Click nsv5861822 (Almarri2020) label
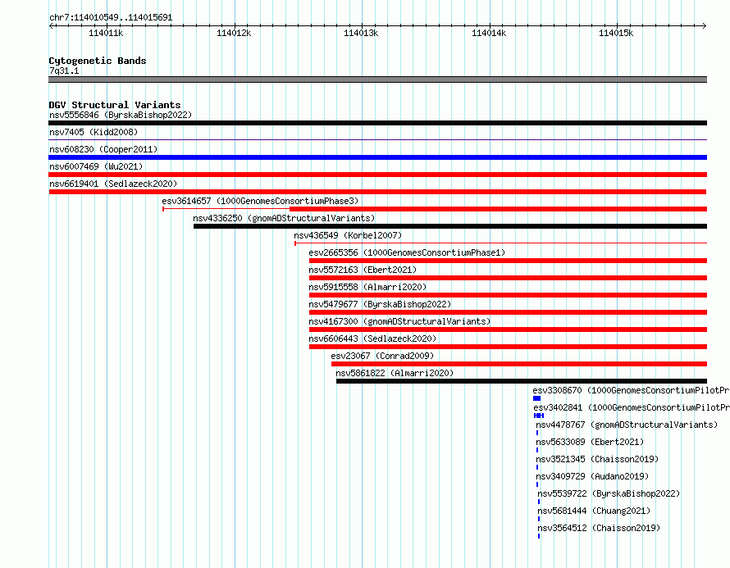Image resolution: width=730 pixels, height=568 pixels. 395,373
